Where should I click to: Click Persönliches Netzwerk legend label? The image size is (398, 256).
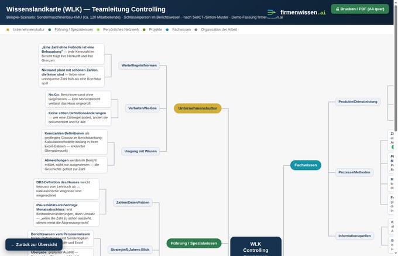click(121, 30)
